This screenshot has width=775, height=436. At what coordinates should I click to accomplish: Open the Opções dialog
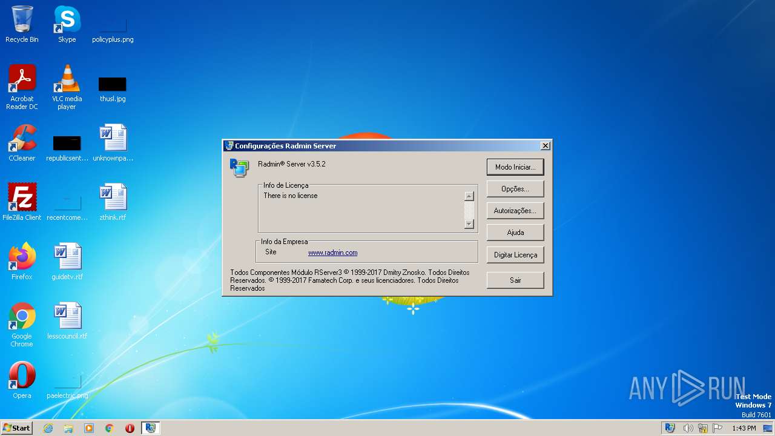[515, 189]
